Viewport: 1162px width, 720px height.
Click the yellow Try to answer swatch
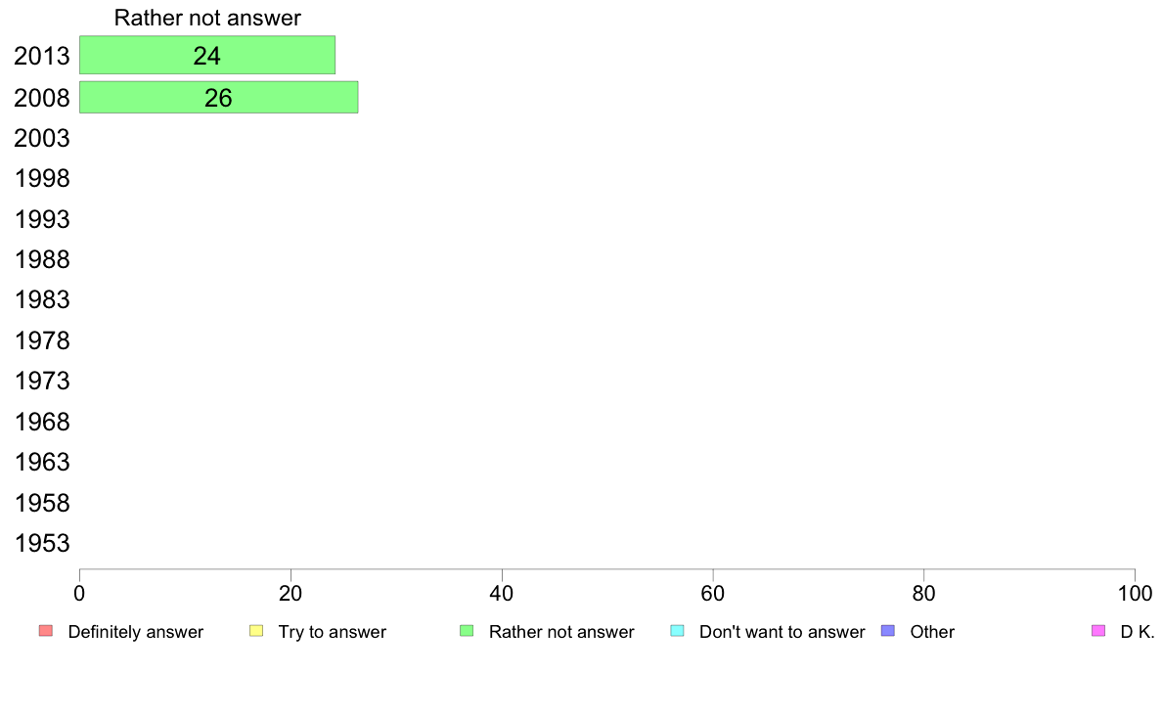256,631
